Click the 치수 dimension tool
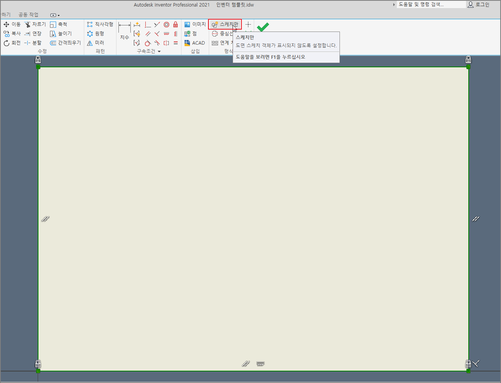 click(x=124, y=31)
